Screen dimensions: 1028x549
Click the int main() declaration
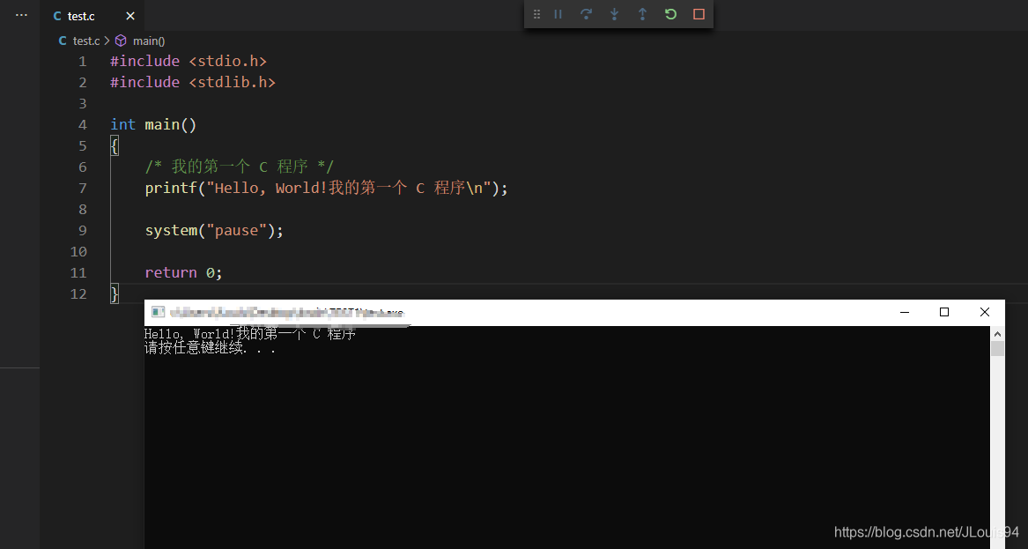click(x=153, y=124)
